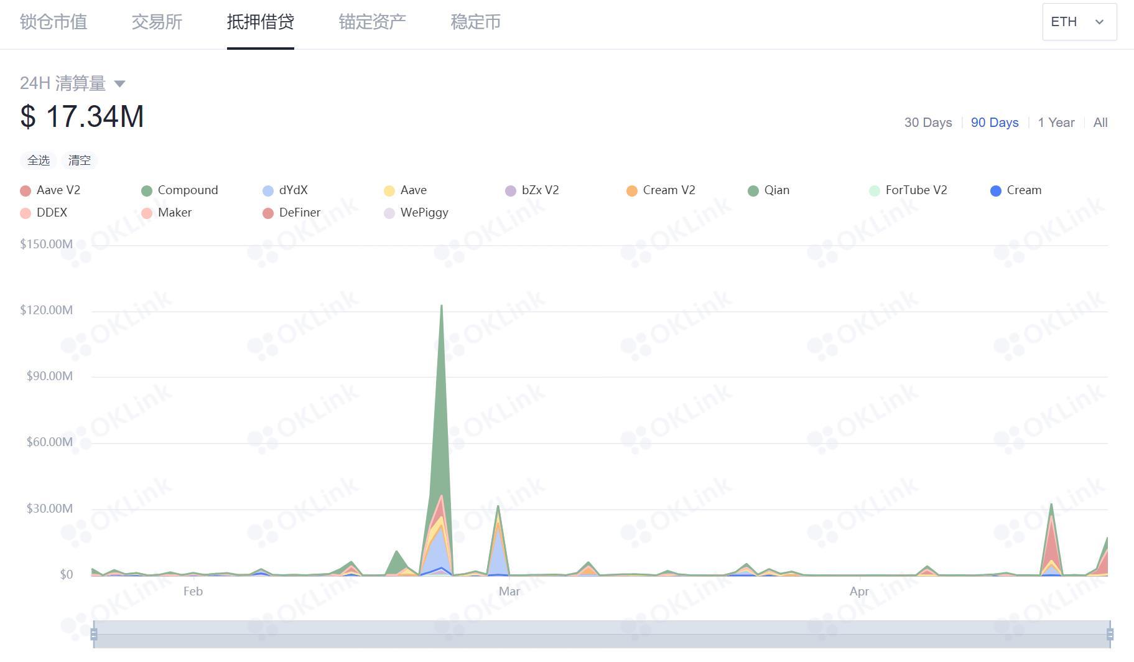This screenshot has width=1134, height=662.
Task: Select the 30 Days time range
Action: pyautogui.click(x=927, y=123)
